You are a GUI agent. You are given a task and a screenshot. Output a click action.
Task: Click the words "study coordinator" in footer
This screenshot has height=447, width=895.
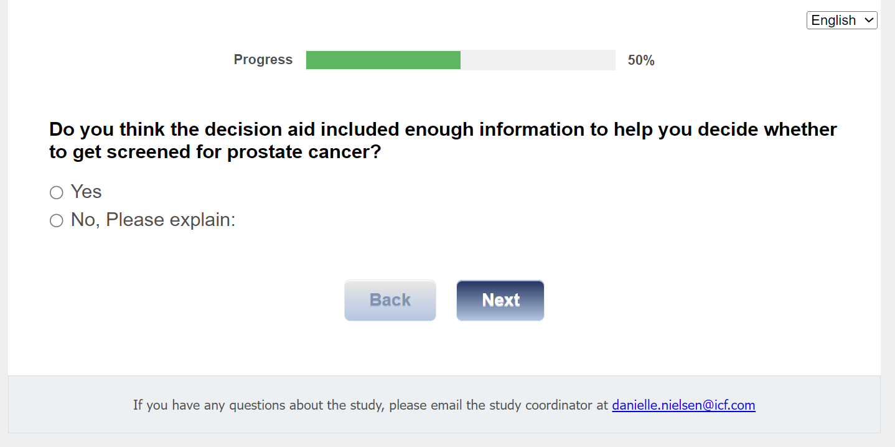(538, 405)
